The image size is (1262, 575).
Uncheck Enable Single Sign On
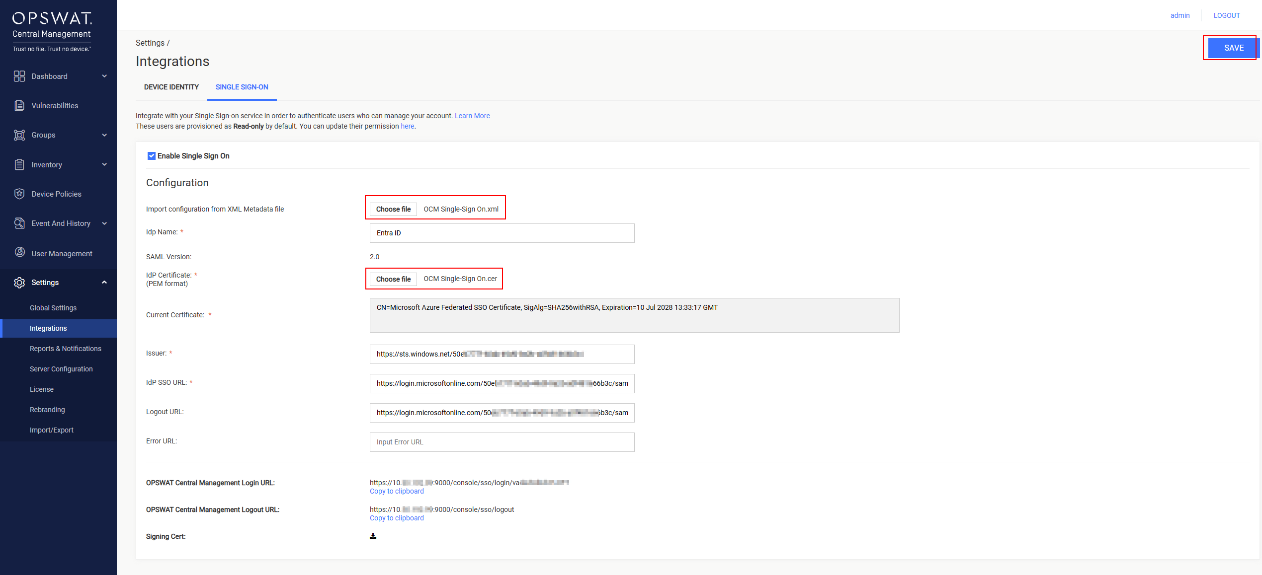152,156
